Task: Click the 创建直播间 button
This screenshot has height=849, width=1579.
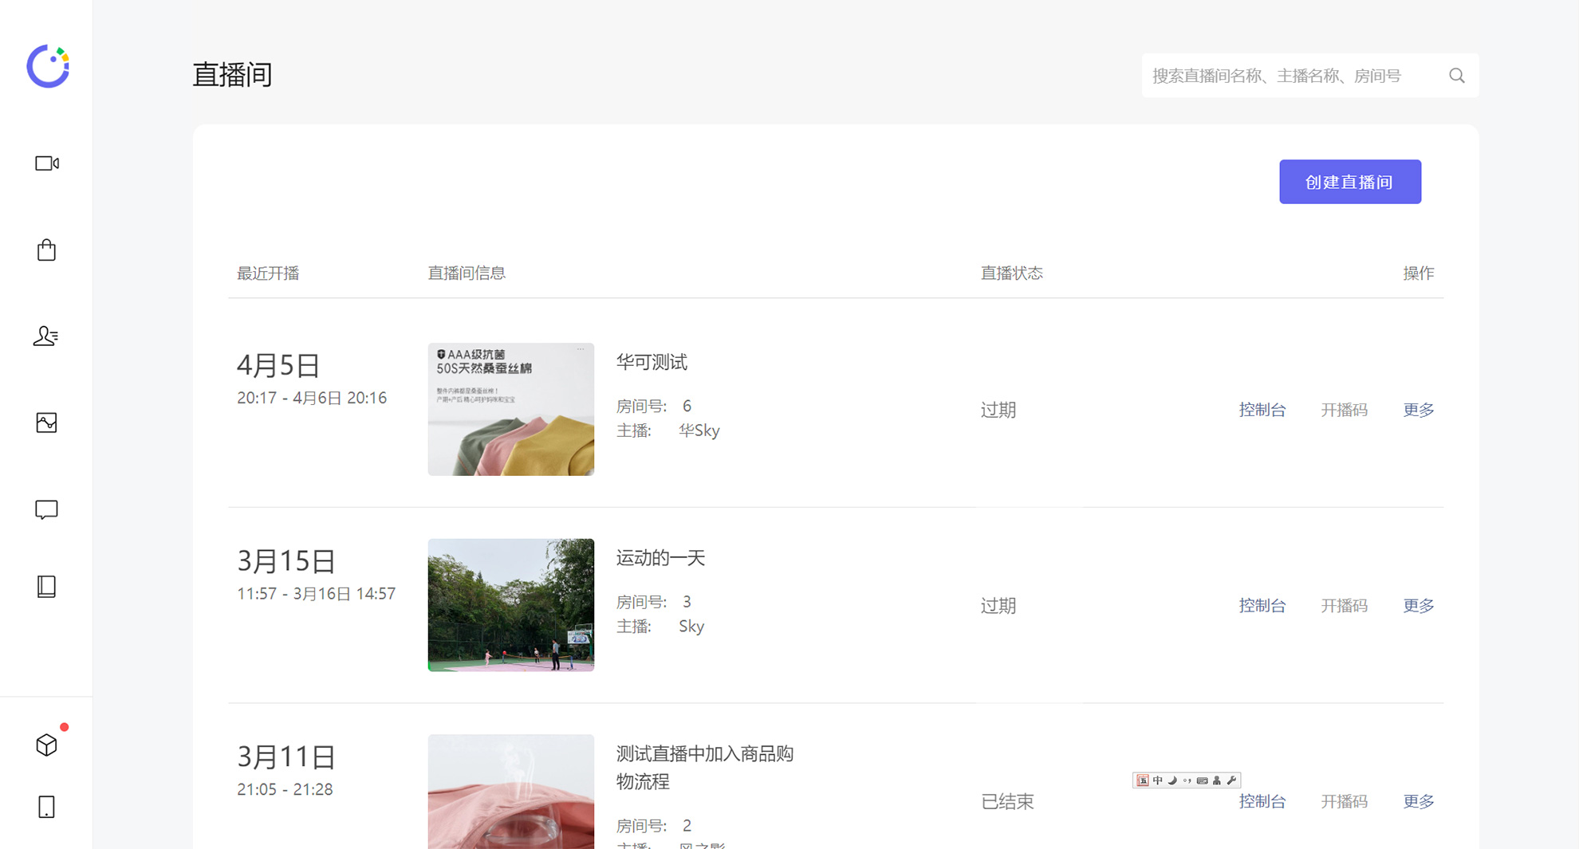Action: [x=1349, y=182]
